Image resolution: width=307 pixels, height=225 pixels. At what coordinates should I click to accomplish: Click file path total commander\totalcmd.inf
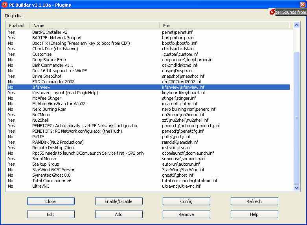coord(190,181)
